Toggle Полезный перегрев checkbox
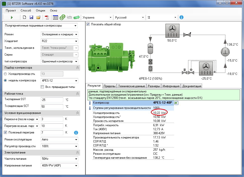This screenshot has height=177, width=244. tap(6, 132)
